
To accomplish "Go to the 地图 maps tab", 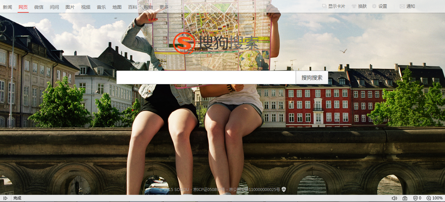I will [x=117, y=7].
